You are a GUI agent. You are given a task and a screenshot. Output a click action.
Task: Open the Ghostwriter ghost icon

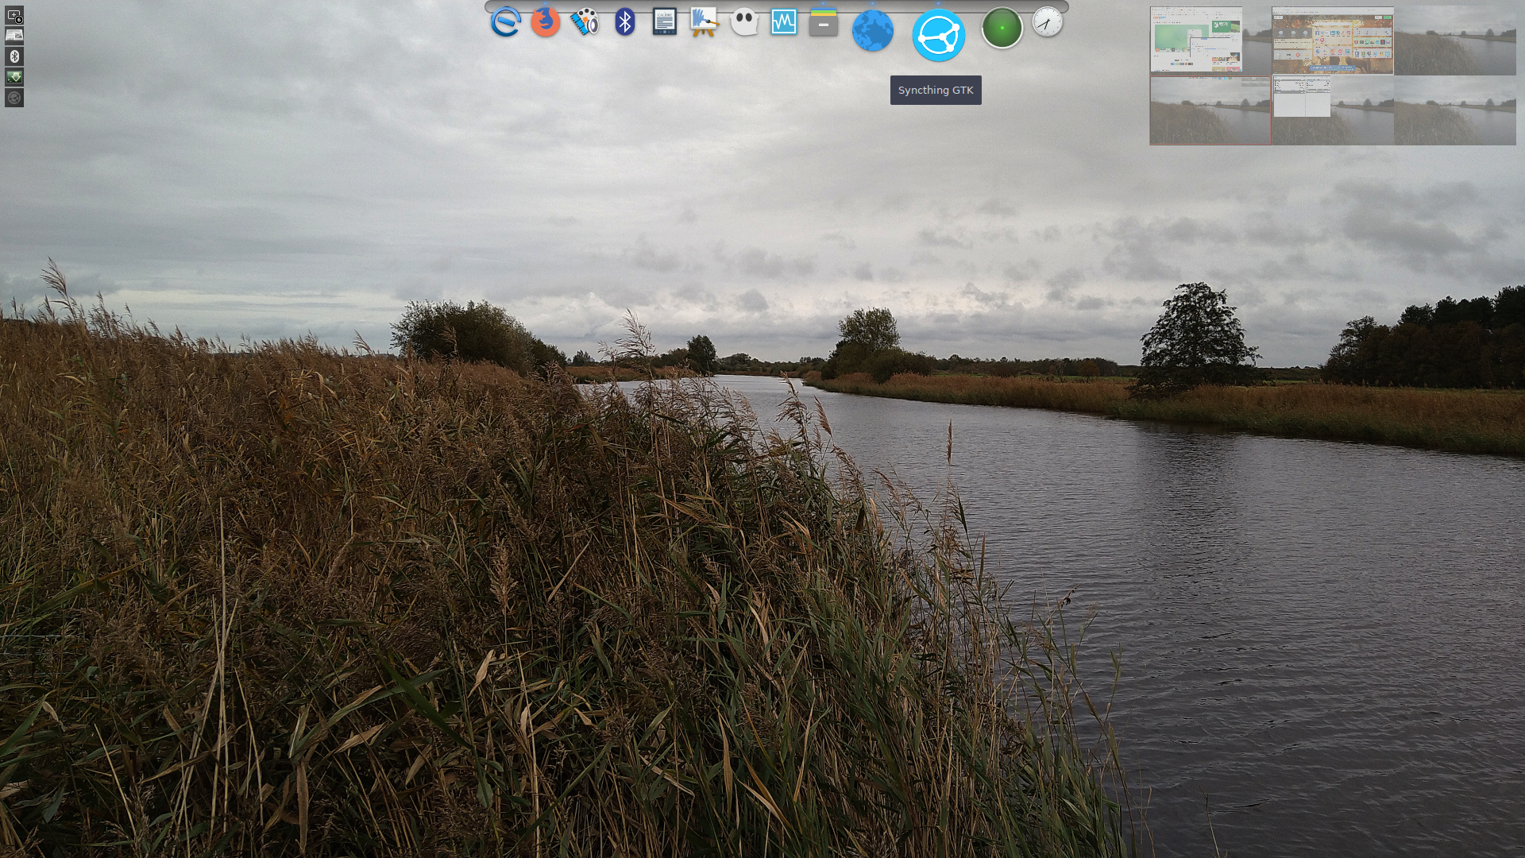coord(744,23)
